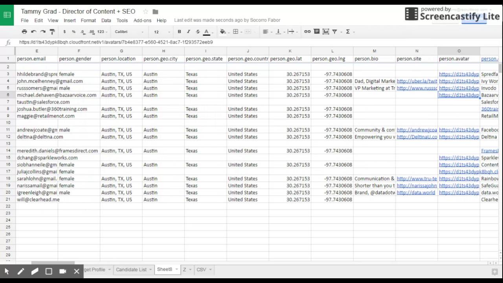Insert a chart

pos(326,31)
